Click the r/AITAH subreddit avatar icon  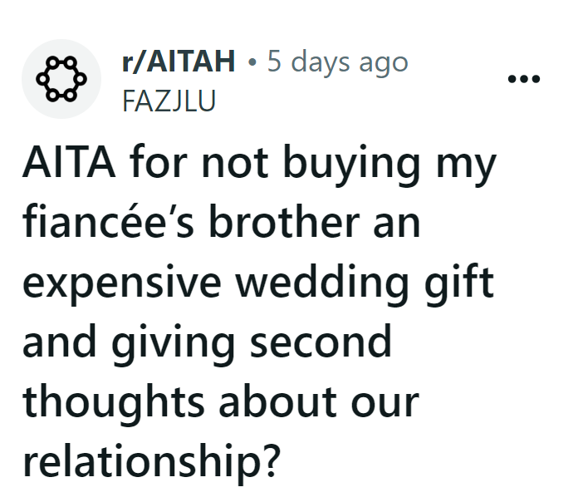click(61, 79)
